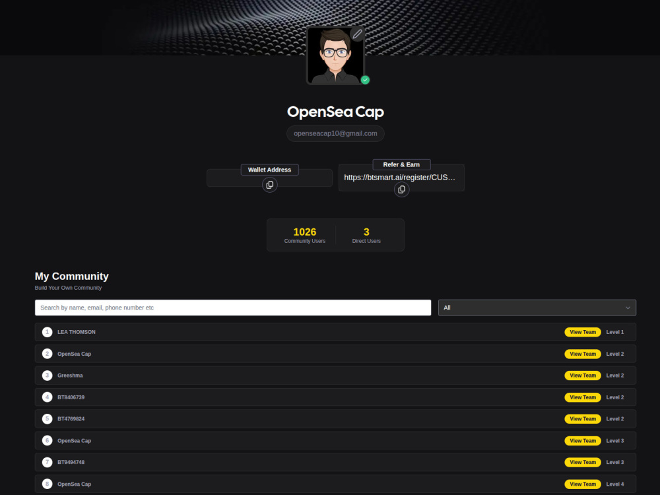Click number badge 5 beside BT4769824
Screen dimensions: 660x495
(47, 419)
